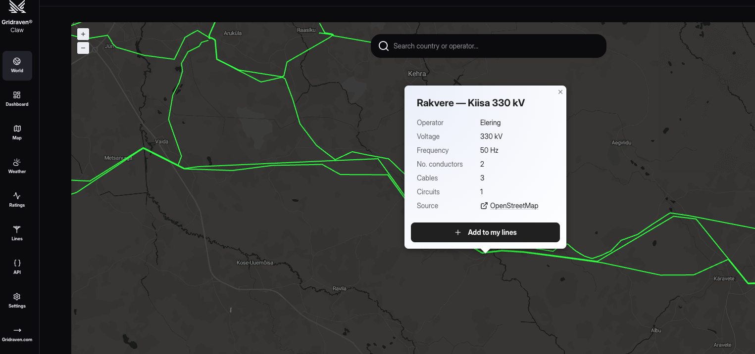Click the Gridraven logo icon

[17, 6]
